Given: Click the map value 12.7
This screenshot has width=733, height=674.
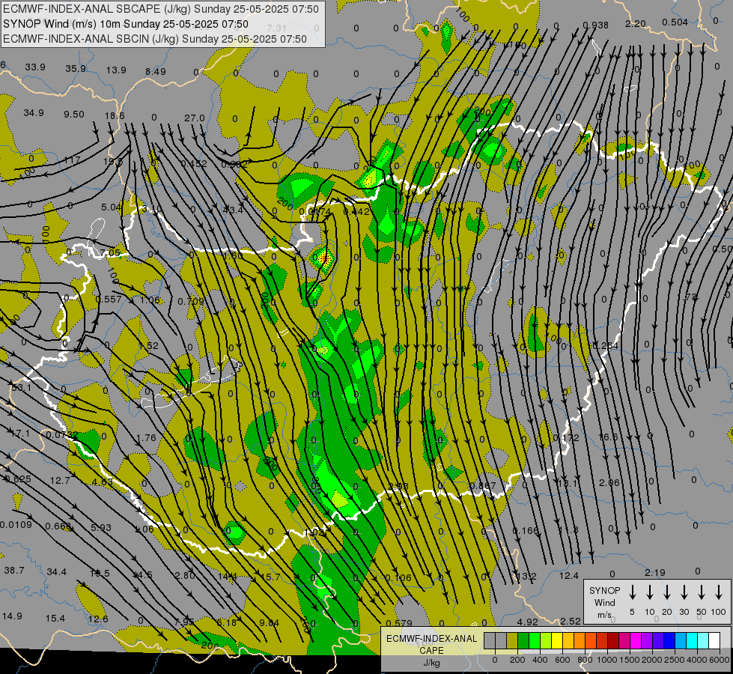Looking at the screenshot, I should point(60,481).
